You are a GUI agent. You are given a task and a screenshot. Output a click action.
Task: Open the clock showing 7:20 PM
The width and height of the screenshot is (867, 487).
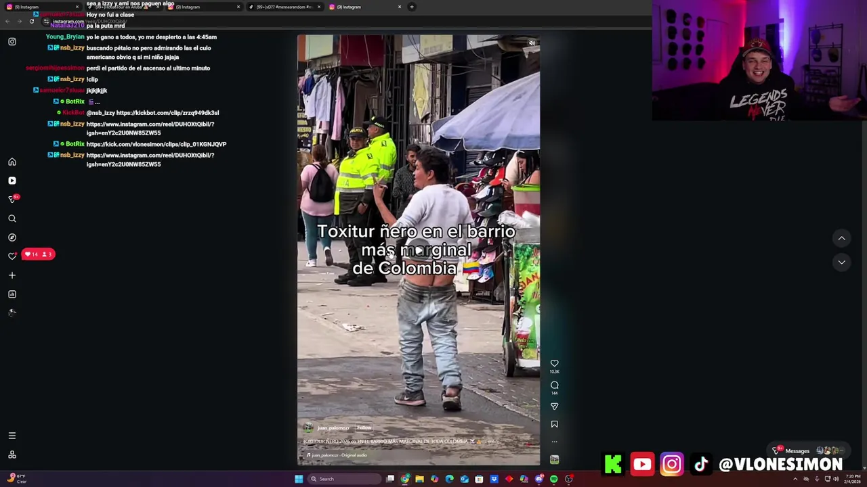(851, 479)
